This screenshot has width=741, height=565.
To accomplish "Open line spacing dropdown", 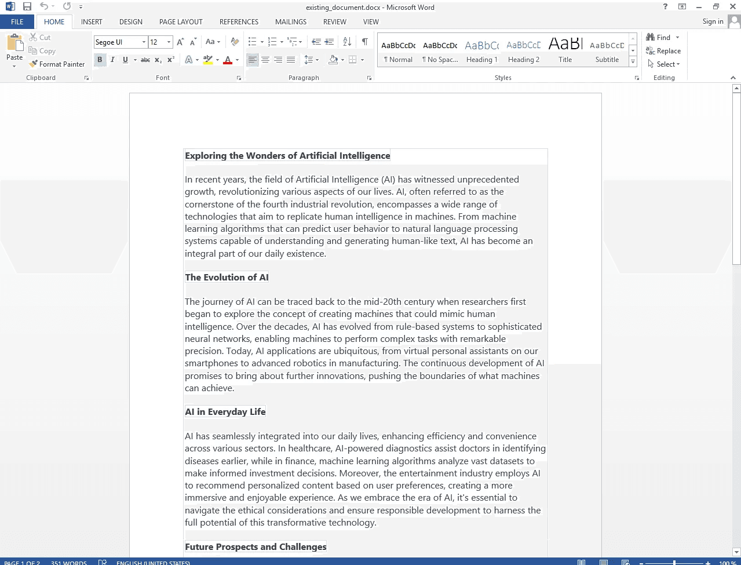I will (311, 60).
